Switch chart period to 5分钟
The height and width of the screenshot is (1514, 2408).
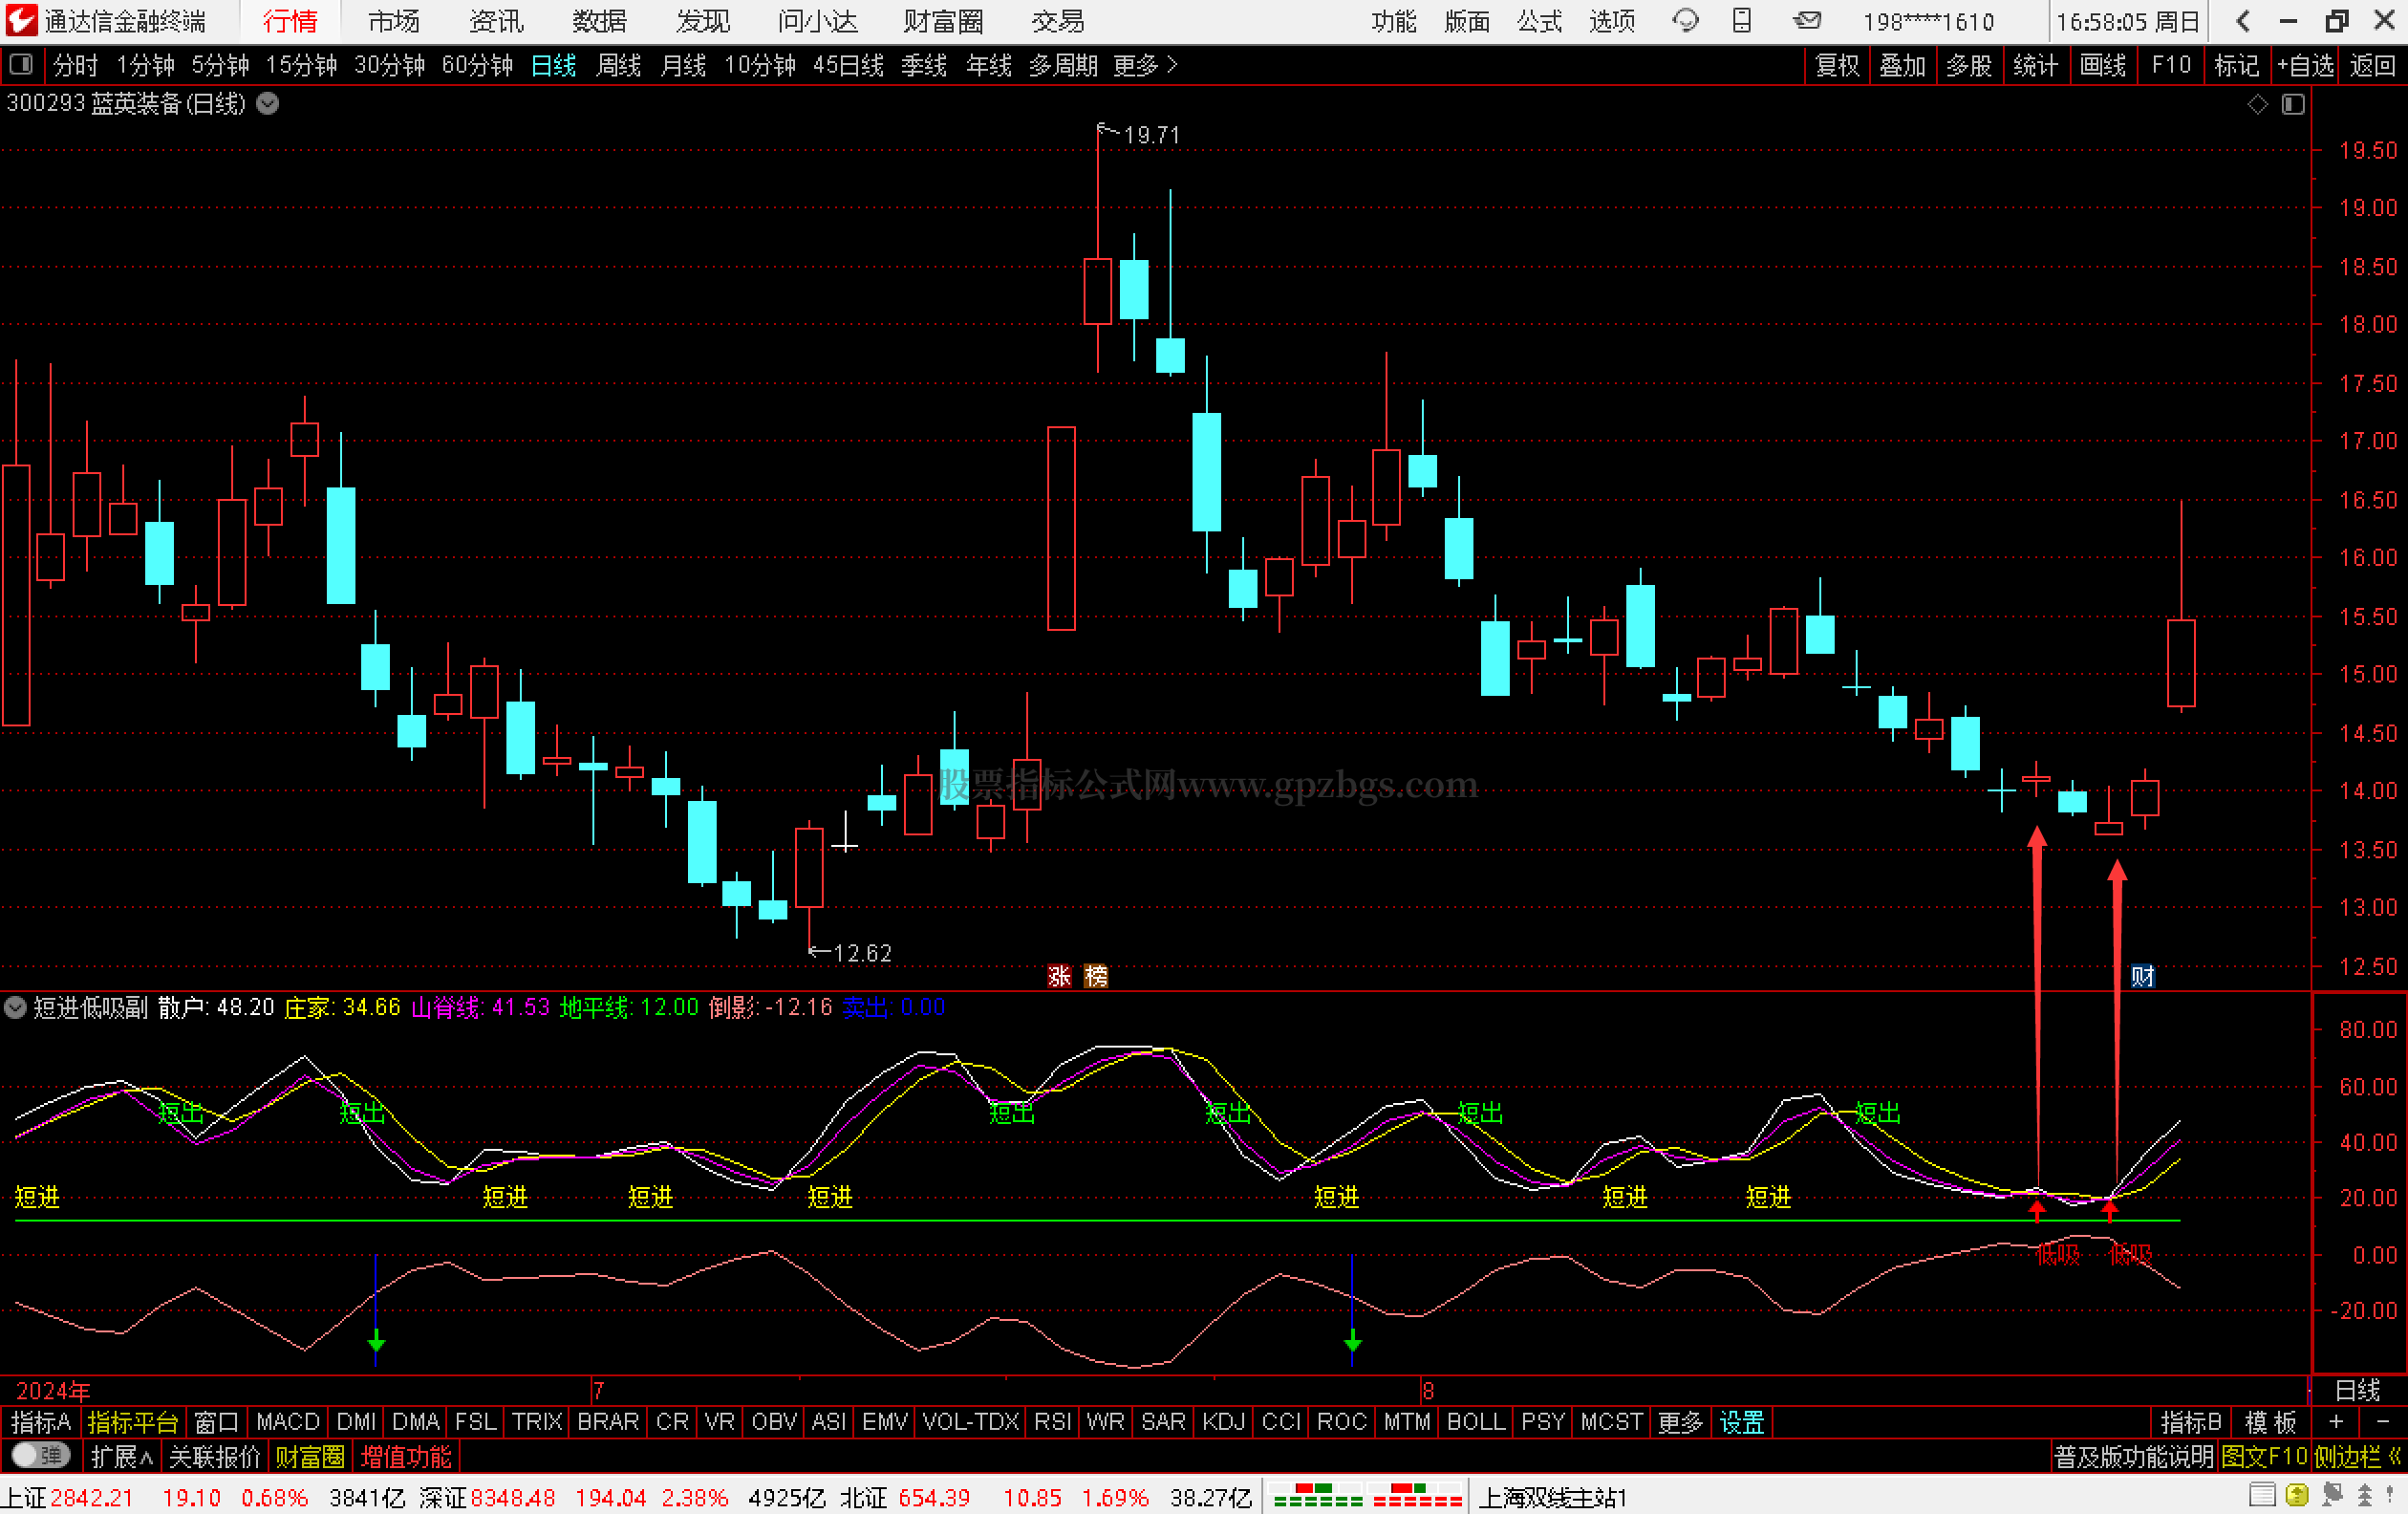click(x=220, y=65)
